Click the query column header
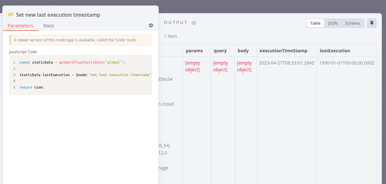The width and height of the screenshot is (386, 184). [x=220, y=51]
